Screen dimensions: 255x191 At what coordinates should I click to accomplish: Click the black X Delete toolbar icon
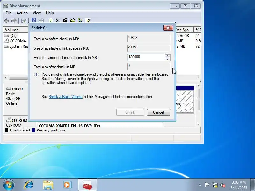tap(58, 20)
